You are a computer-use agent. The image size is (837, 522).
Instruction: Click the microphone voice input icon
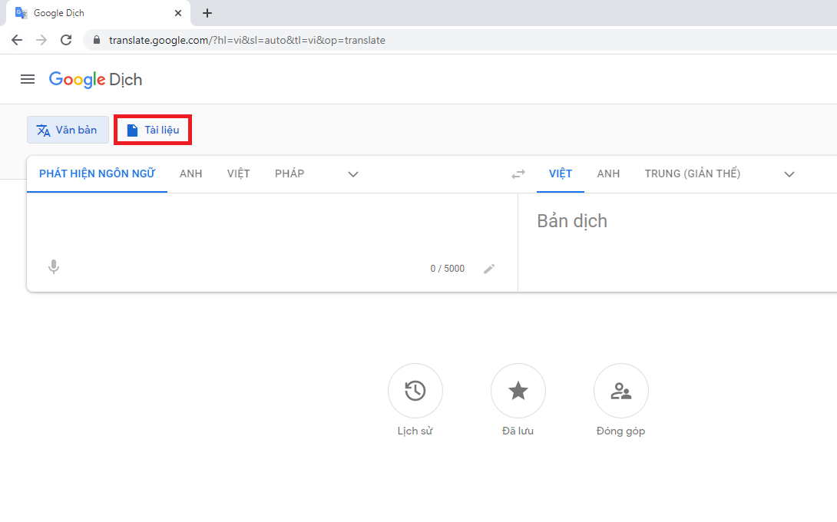54,267
